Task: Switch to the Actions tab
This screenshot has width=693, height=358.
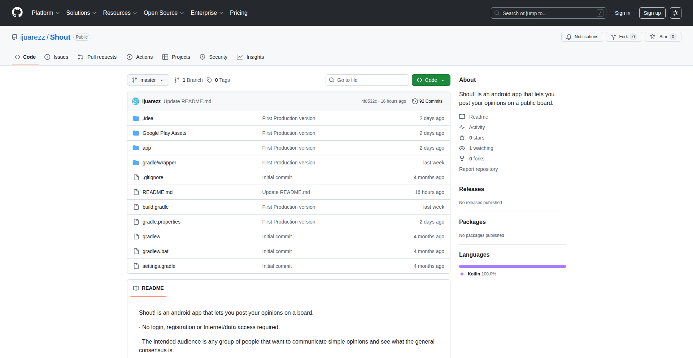Action: click(140, 57)
